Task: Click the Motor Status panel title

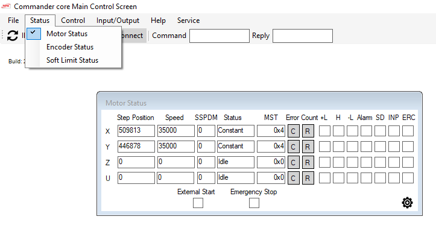Action: [126, 103]
